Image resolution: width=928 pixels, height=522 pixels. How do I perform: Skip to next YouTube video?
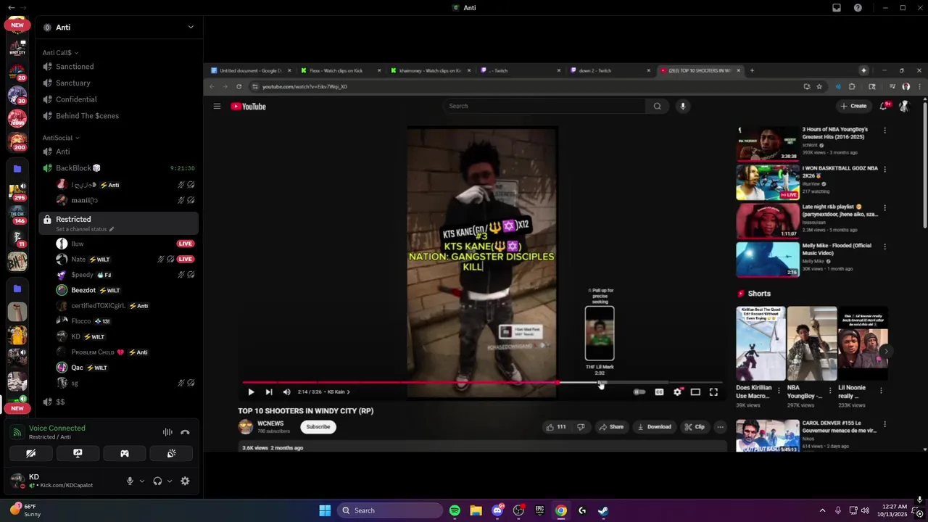click(x=269, y=391)
